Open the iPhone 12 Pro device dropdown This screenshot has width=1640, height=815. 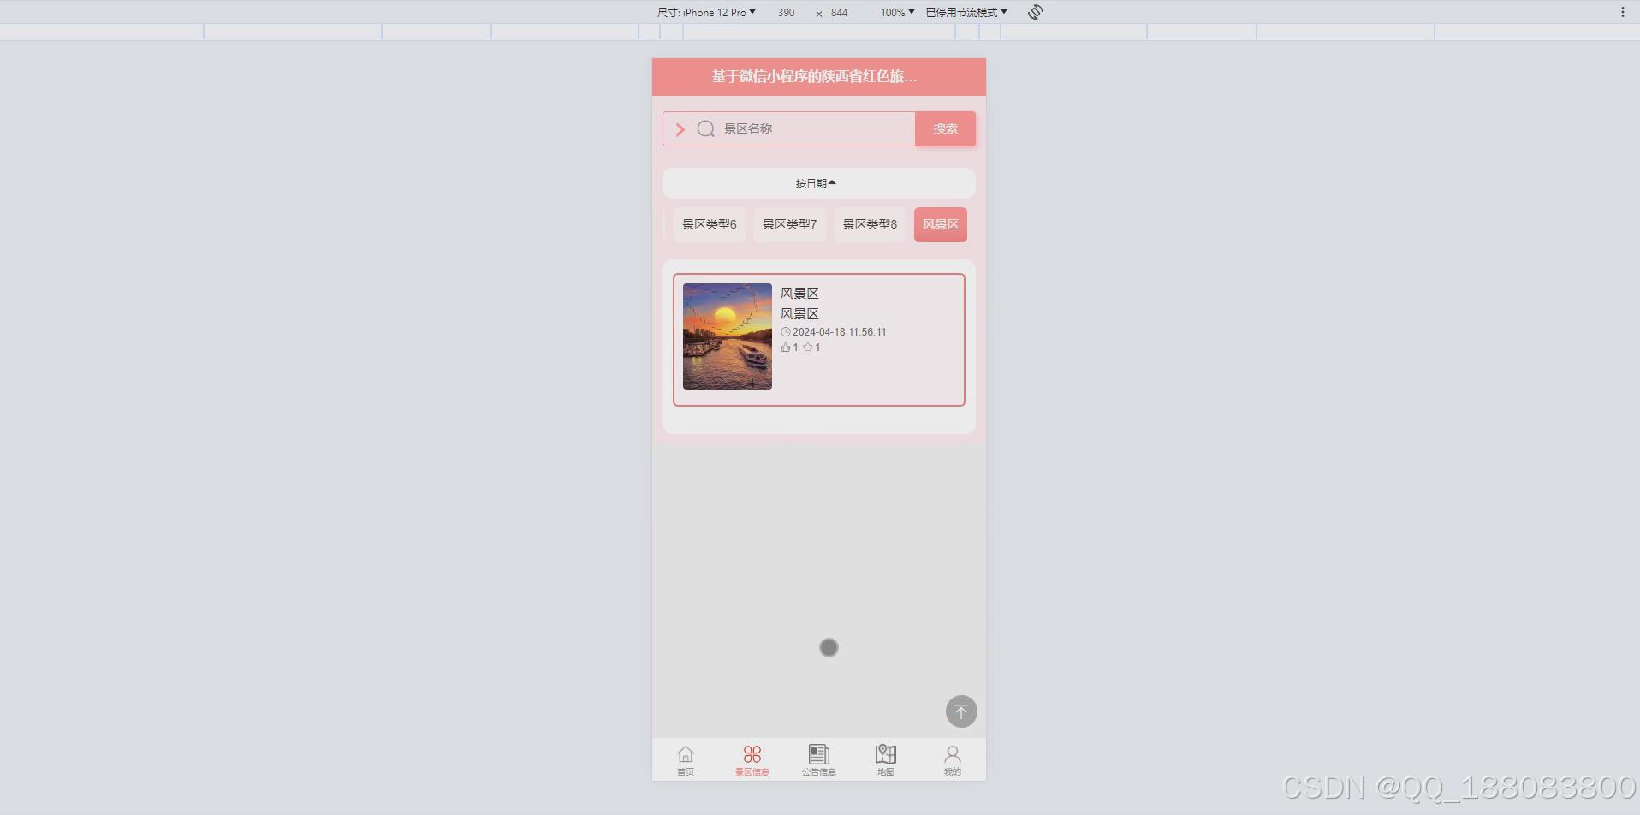pos(706,12)
